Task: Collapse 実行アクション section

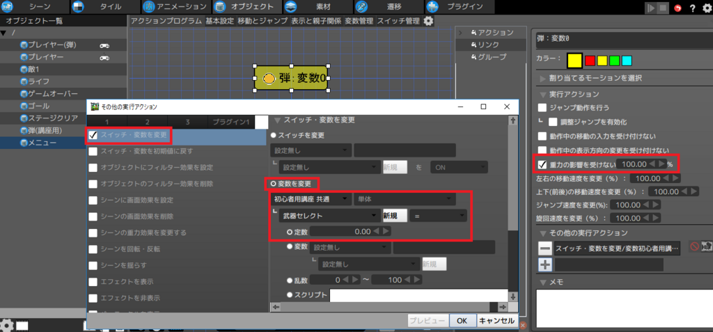Action: tap(542, 94)
